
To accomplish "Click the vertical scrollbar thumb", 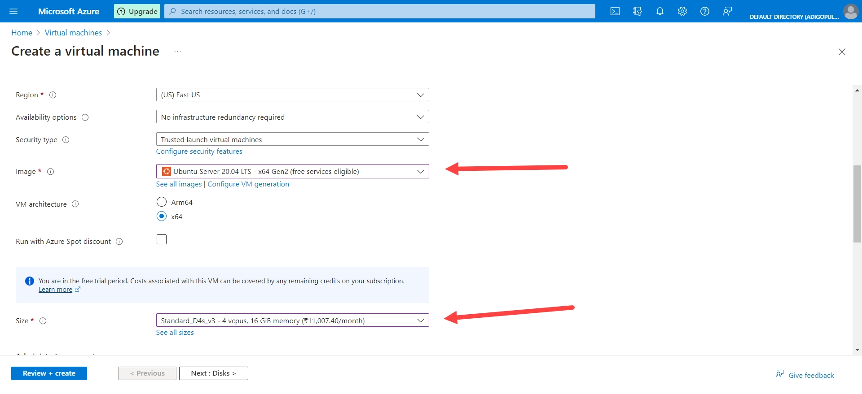I will coord(857,204).
